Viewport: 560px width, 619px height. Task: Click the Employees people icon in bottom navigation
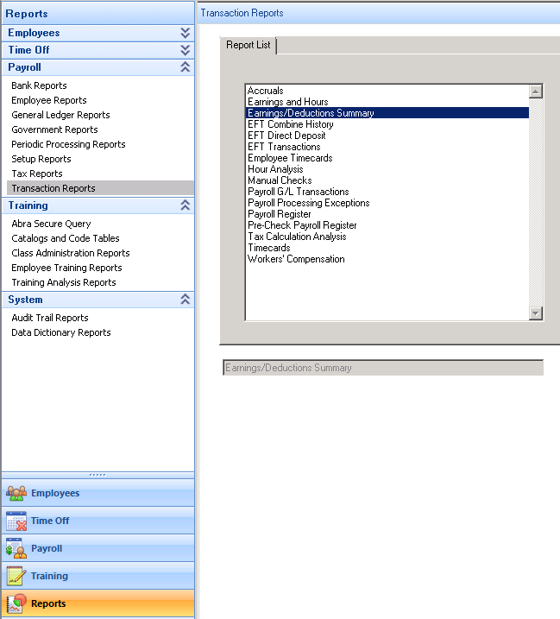click(x=16, y=494)
